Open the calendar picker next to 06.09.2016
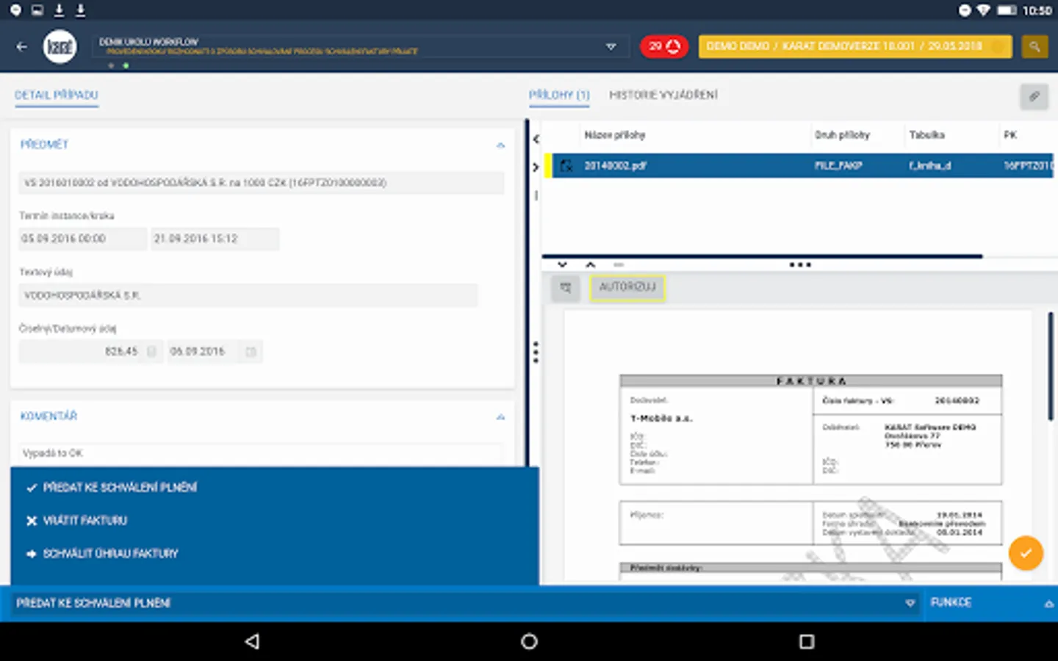Screen dimensions: 1058x661 point(252,351)
